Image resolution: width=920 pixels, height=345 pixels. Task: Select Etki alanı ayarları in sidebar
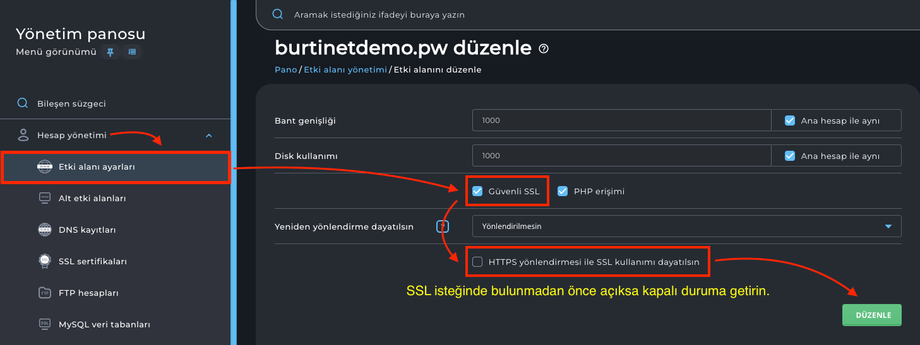coord(97,167)
